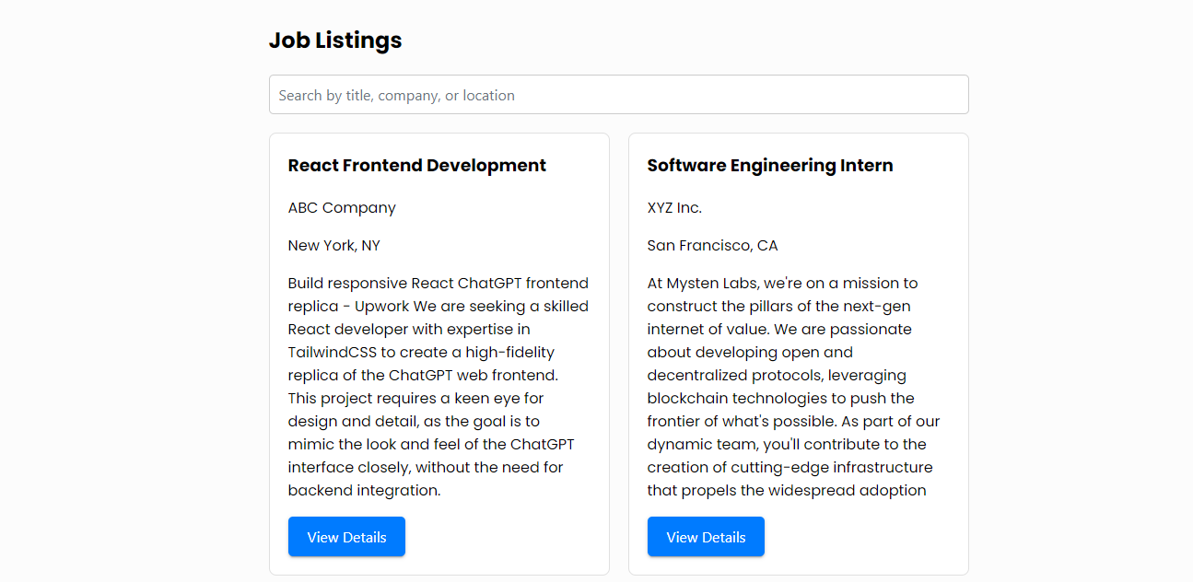
Task: Click the job search input field
Action: coord(618,95)
